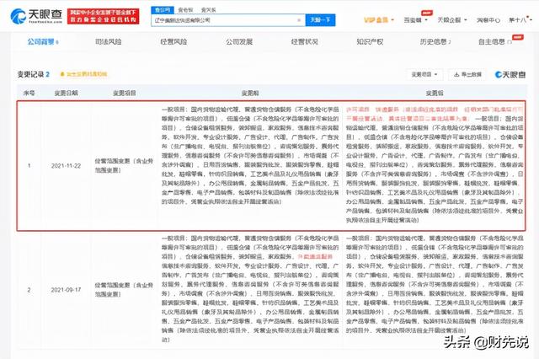Switch to the 公司背景 tab

pos(43,41)
